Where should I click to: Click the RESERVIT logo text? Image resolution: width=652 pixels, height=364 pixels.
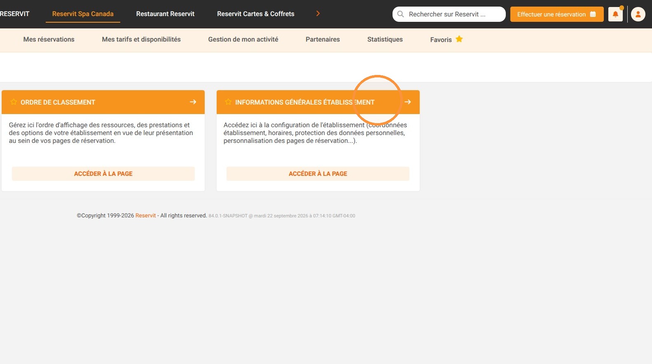click(14, 14)
